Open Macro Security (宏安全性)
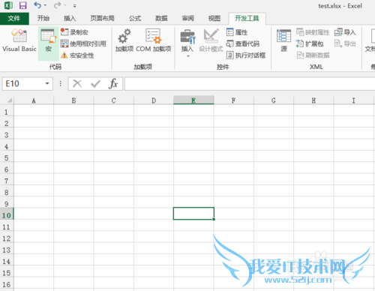The height and width of the screenshot is (291, 375). (77, 55)
